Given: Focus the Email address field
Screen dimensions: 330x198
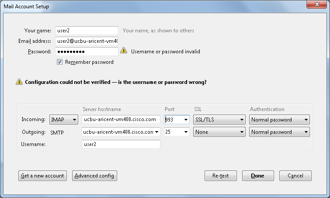Looking at the screenshot, I should [x=87, y=41].
